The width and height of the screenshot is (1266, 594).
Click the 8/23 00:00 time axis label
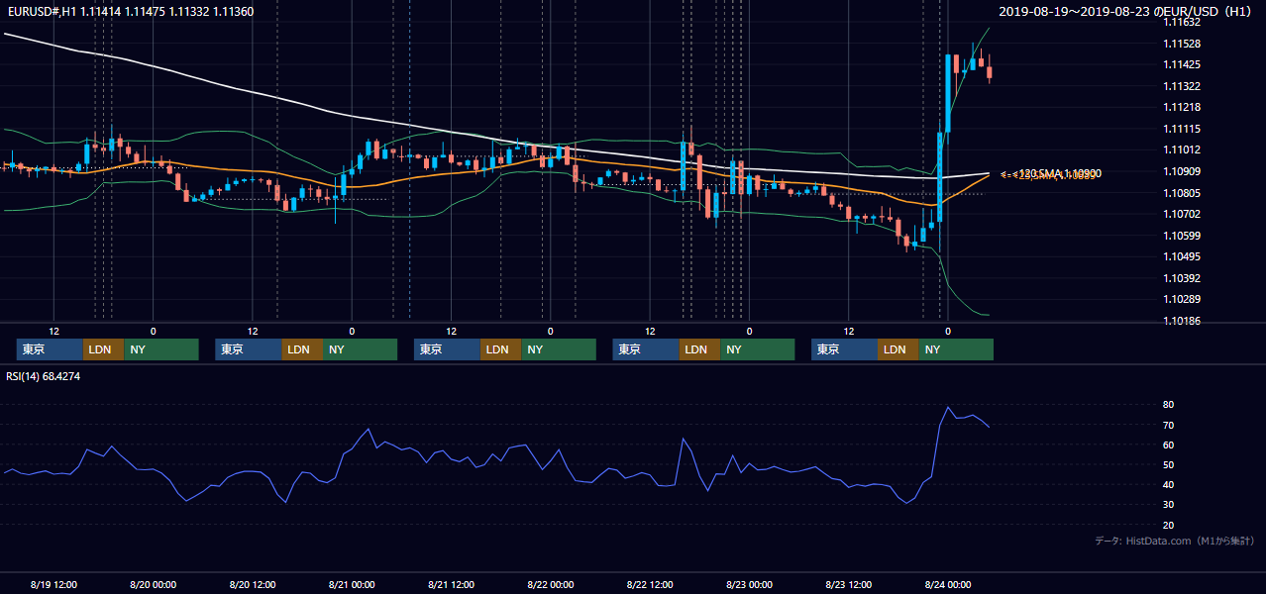coord(749,585)
